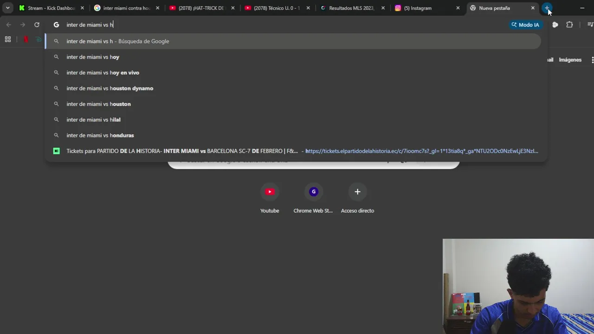Open the tab search dropdown arrow

(x=7, y=8)
